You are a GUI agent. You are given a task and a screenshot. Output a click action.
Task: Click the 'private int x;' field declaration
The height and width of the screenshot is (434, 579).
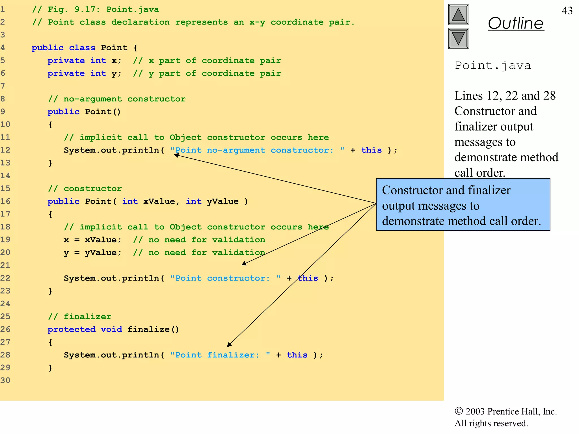tap(84, 60)
